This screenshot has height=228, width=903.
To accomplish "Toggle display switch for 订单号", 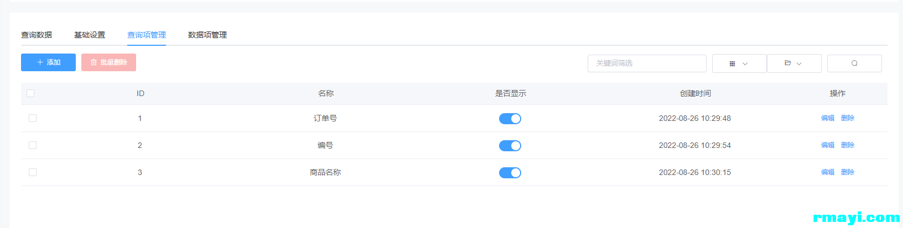I will pyautogui.click(x=510, y=119).
